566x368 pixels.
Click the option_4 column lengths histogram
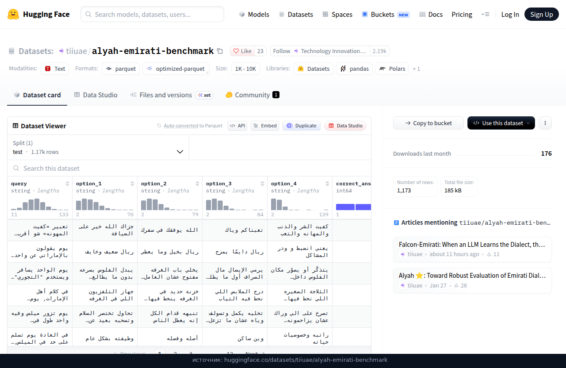click(300, 204)
